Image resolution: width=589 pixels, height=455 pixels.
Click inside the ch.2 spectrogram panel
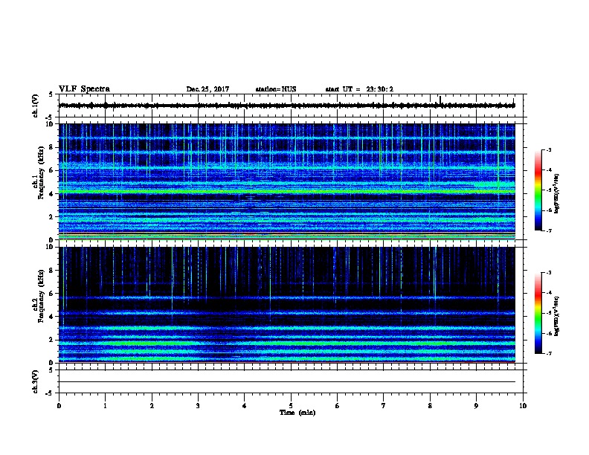point(287,305)
